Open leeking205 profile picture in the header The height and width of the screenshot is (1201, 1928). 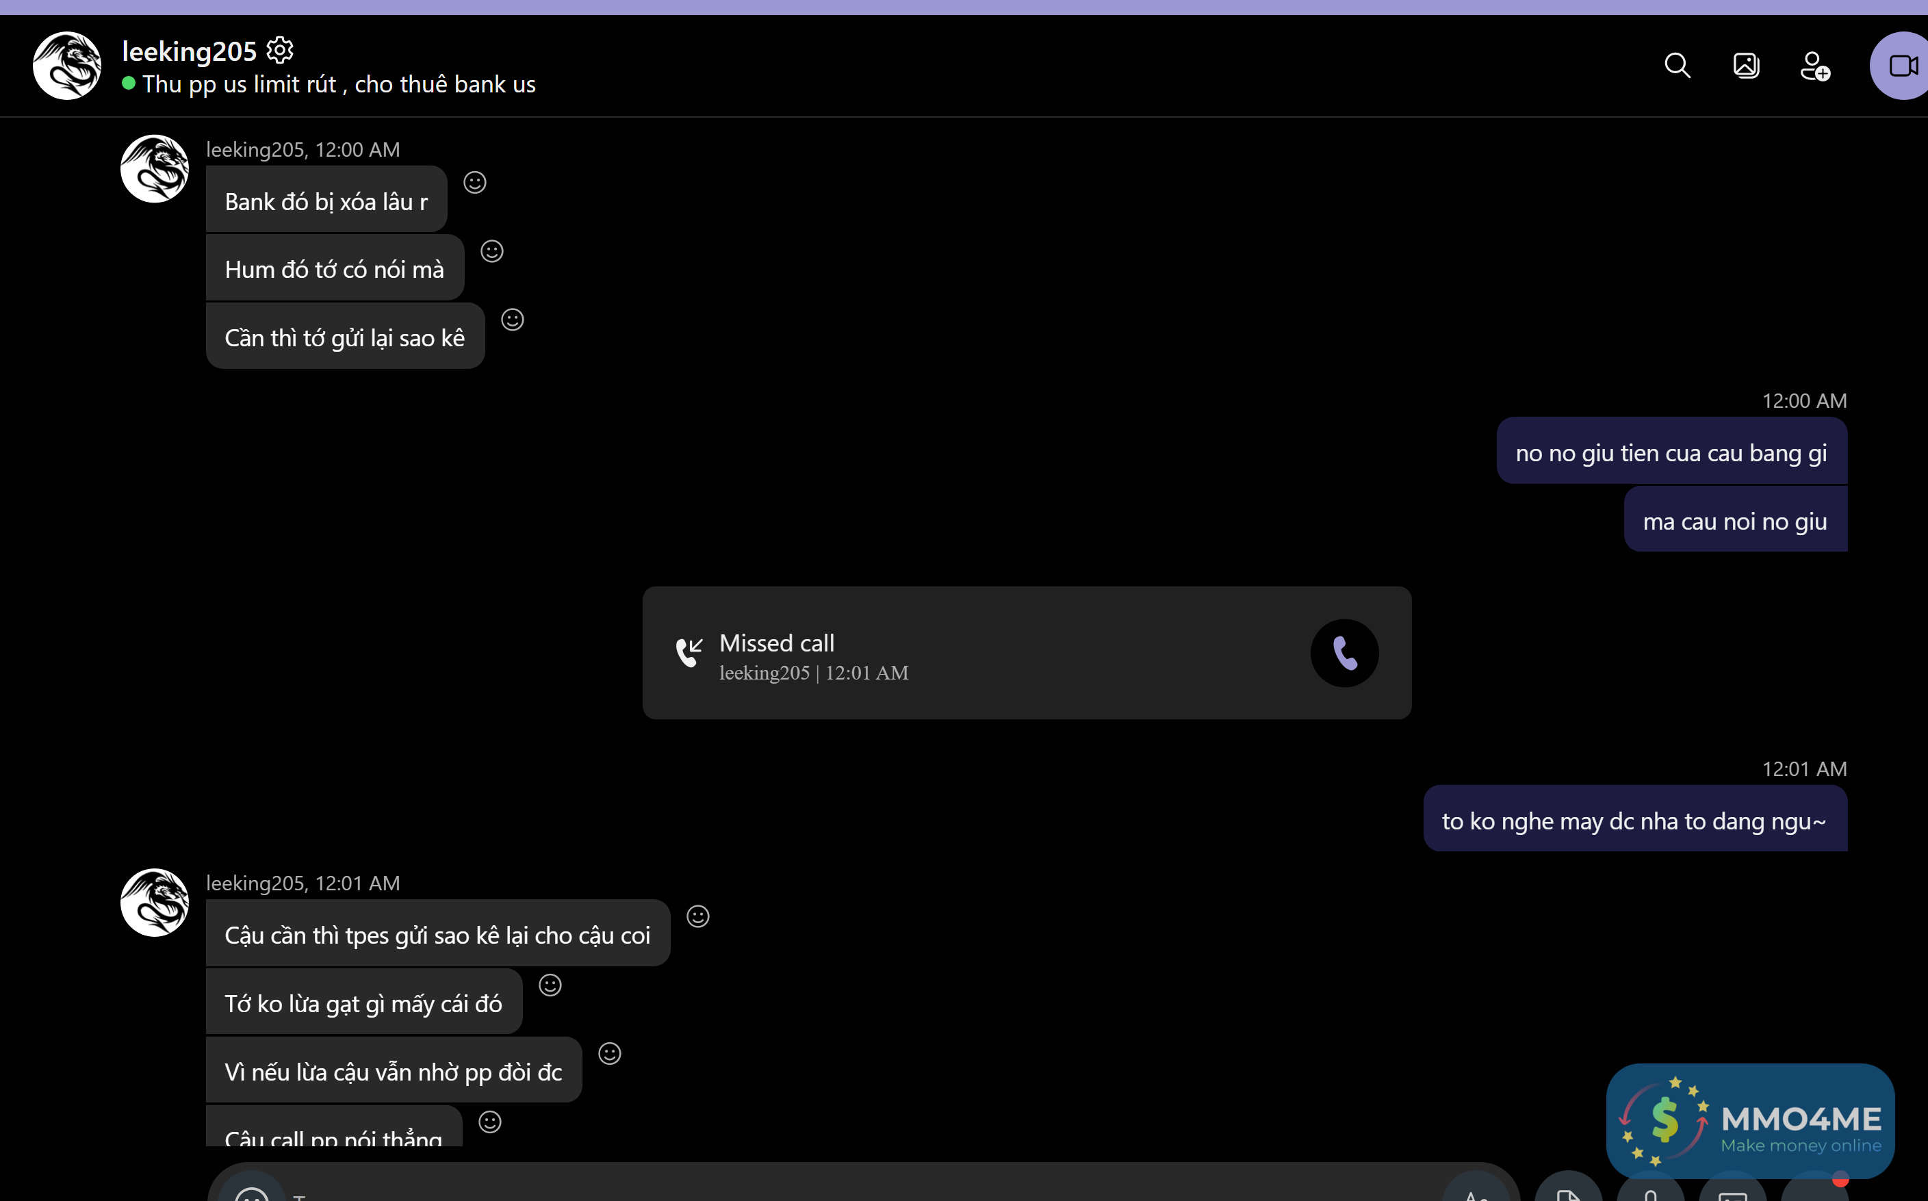click(x=66, y=65)
